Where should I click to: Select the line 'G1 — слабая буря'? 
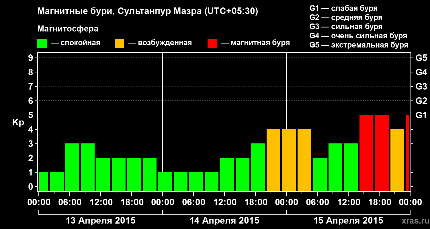point(343,8)
